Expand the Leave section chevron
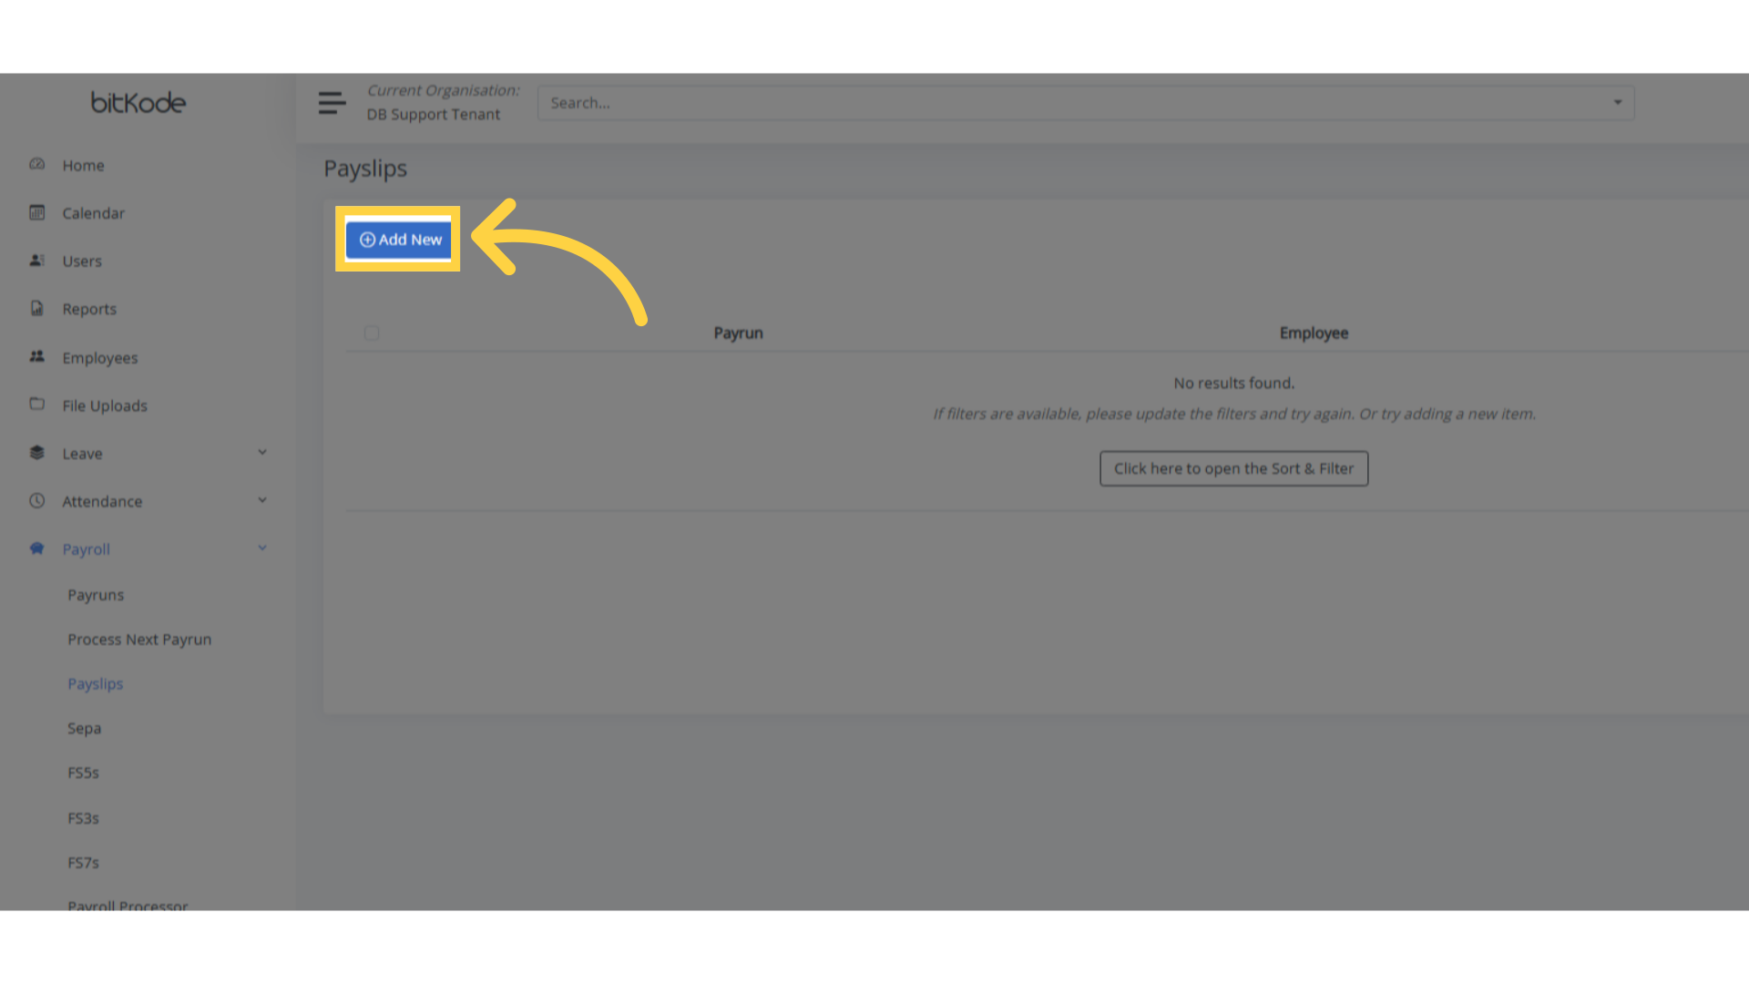 click(262, 451)
